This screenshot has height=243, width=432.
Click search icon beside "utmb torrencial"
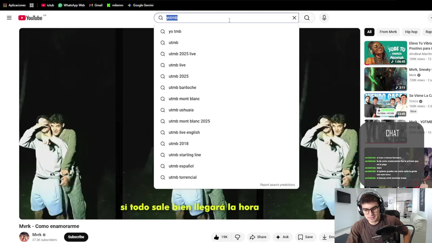click(163, 177)
